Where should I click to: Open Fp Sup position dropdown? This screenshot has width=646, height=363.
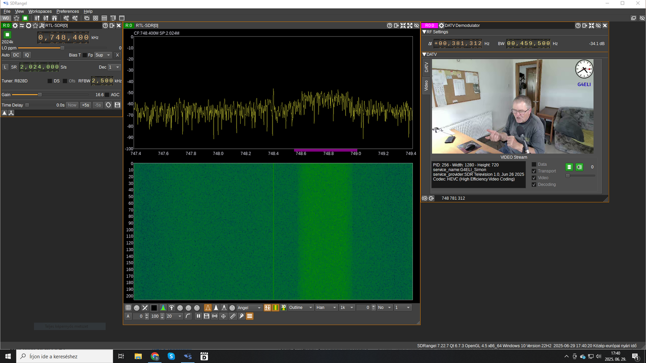(103, 55)
